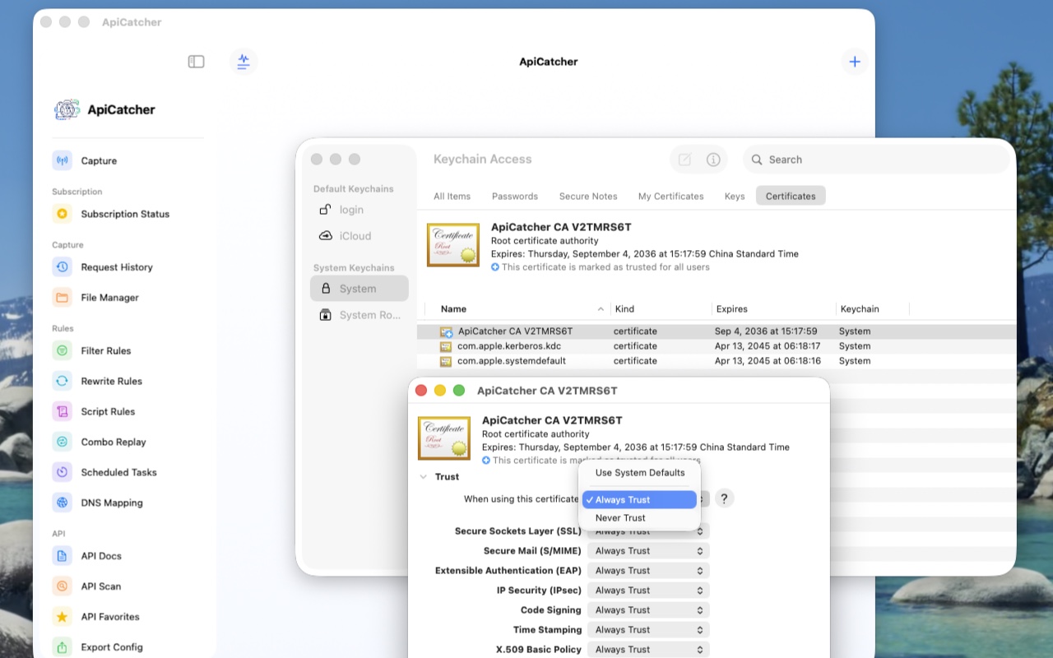This screenshot has width=1053, height=658.
Task: Open Scheduled Tasks in sidebar
Action: pos(128,472)
